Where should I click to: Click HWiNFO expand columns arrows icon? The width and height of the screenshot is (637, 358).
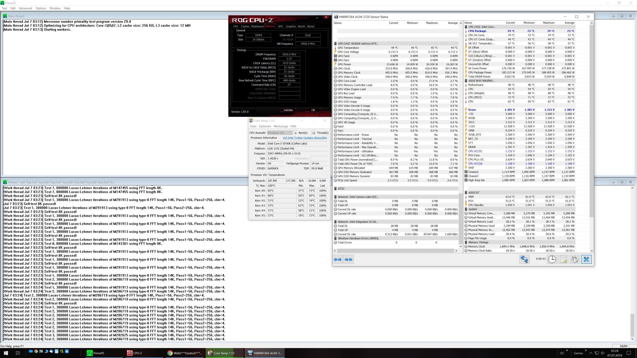click(x=338, y=259)
